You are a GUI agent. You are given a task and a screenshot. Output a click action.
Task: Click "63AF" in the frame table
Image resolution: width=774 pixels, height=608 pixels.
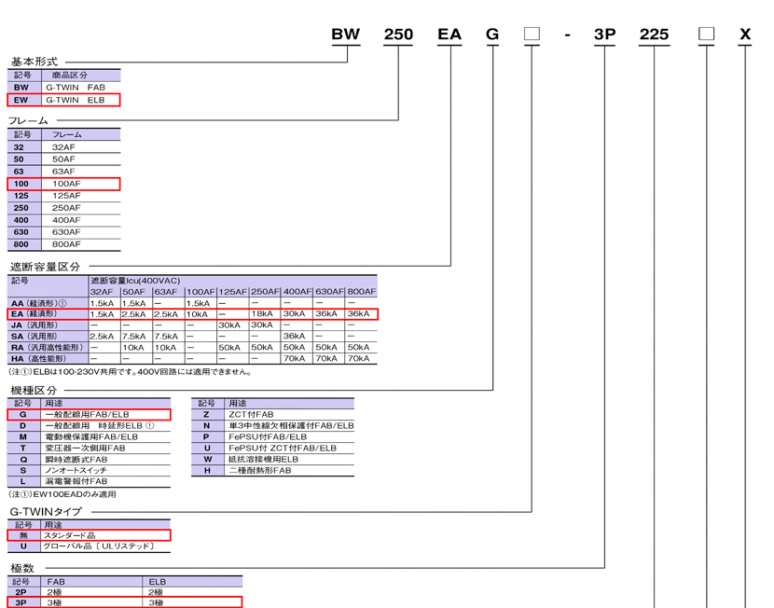click(63, 172)
